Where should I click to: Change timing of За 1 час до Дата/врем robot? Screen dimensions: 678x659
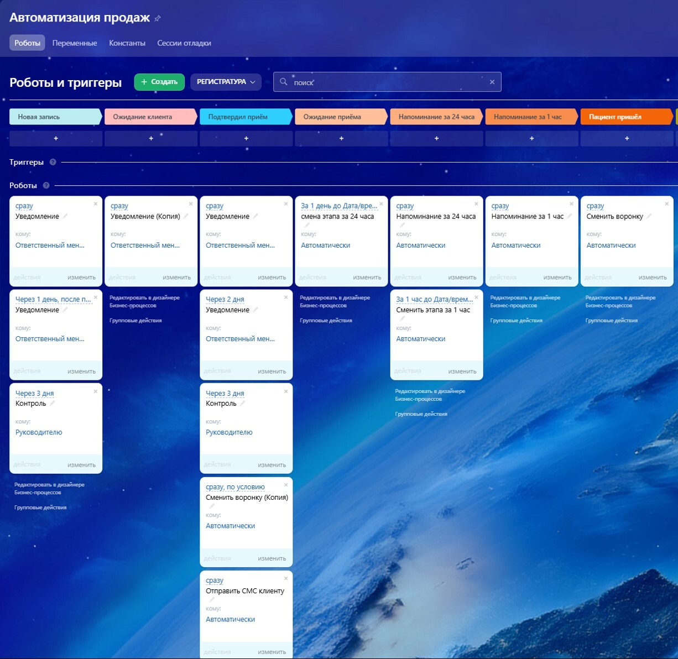click(435, 299)
